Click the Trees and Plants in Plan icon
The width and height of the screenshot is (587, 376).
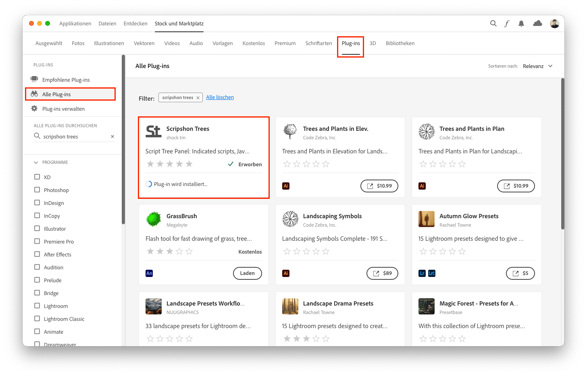[427, 132]
